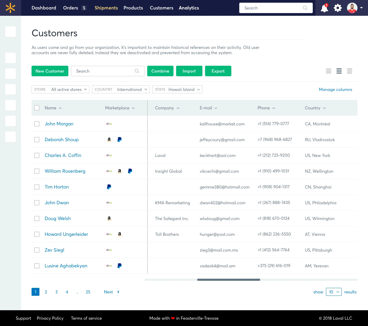This screenshot has height=326, width=368.
Task: Open the Manage columns link
Action: (x=335, y=89)
